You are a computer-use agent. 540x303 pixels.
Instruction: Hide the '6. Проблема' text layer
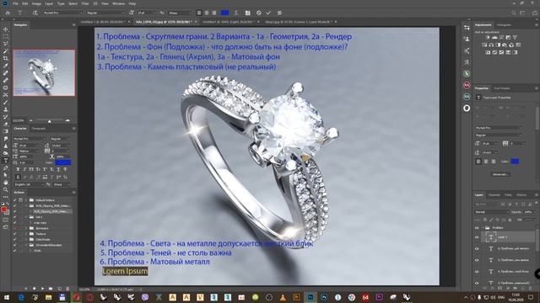point(477,249)
